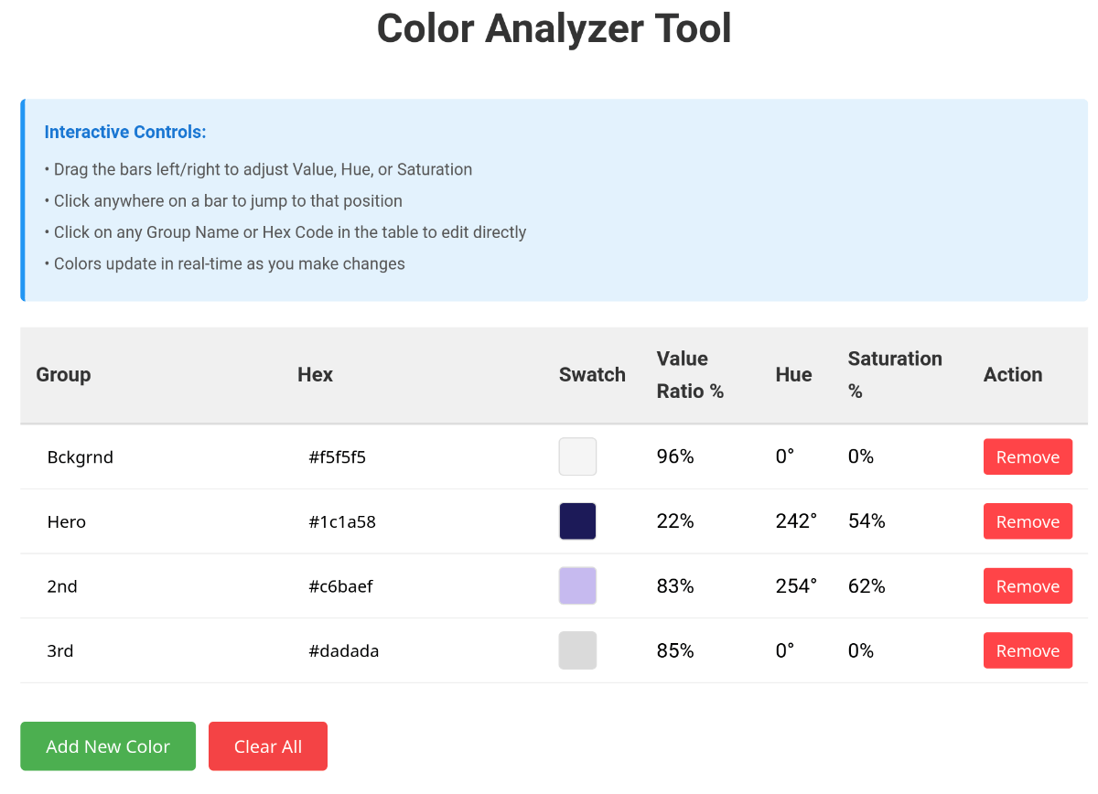Rename the 2nd group name
The width and height of the screenshot is (1098, 794).
pyautogui.click(x=62, y=586)
